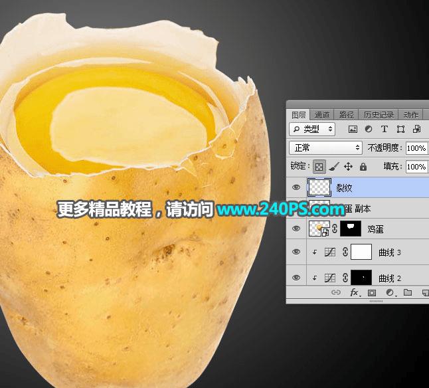
Task: Add a layer mask from panel footer
Action: [x=371, y=293]
